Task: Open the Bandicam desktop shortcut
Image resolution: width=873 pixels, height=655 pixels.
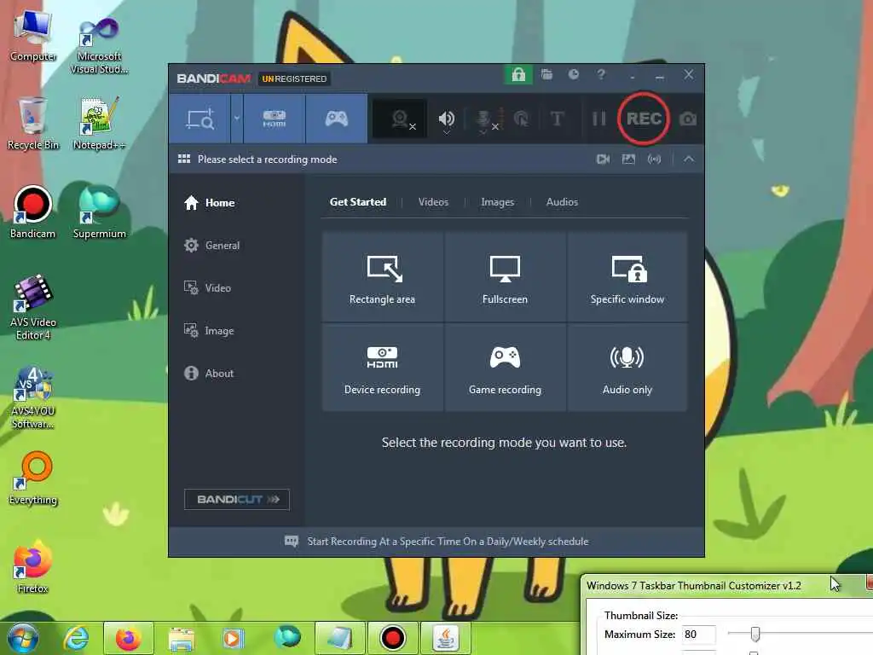Action: [x=33, y=212]
